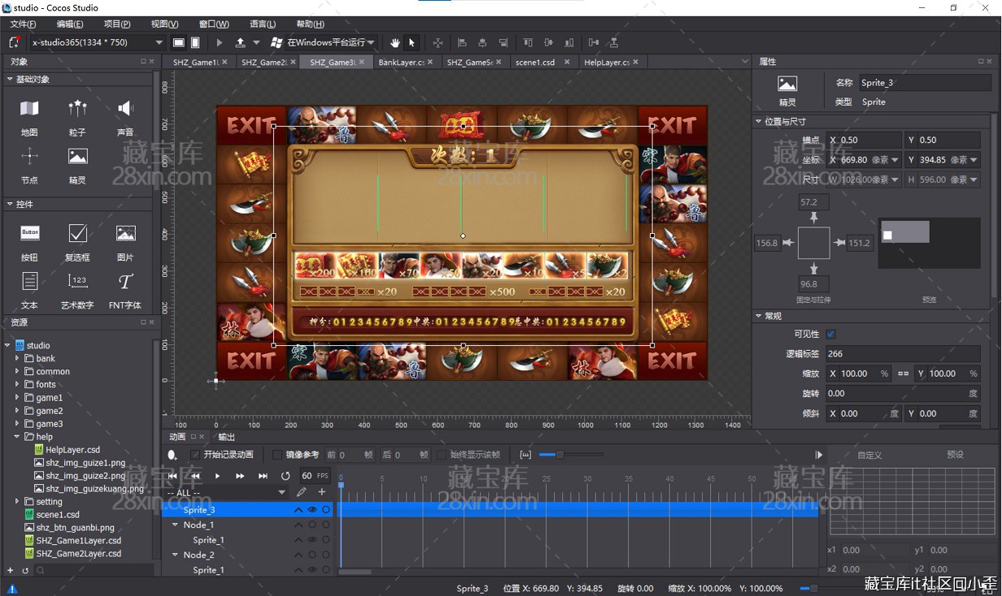Toggle the 可见性 visibility checkbox
The height and width of the screenshot is (596, 1002).
(x=830, y=334)
